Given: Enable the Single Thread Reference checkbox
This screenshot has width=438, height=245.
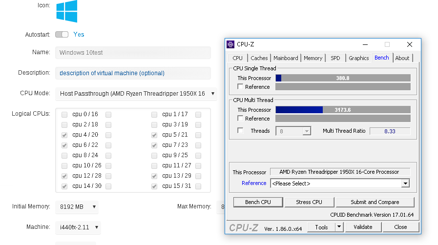Looking at the screenshot, I should [240, 86].
